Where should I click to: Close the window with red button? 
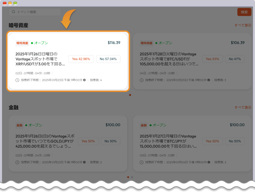(x=5, y=3)
